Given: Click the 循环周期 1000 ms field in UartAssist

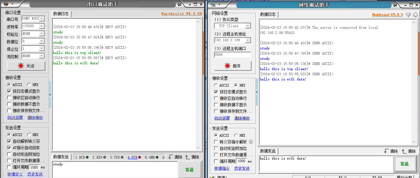Looking at the screenshot, I should click(x=34, y=167).
